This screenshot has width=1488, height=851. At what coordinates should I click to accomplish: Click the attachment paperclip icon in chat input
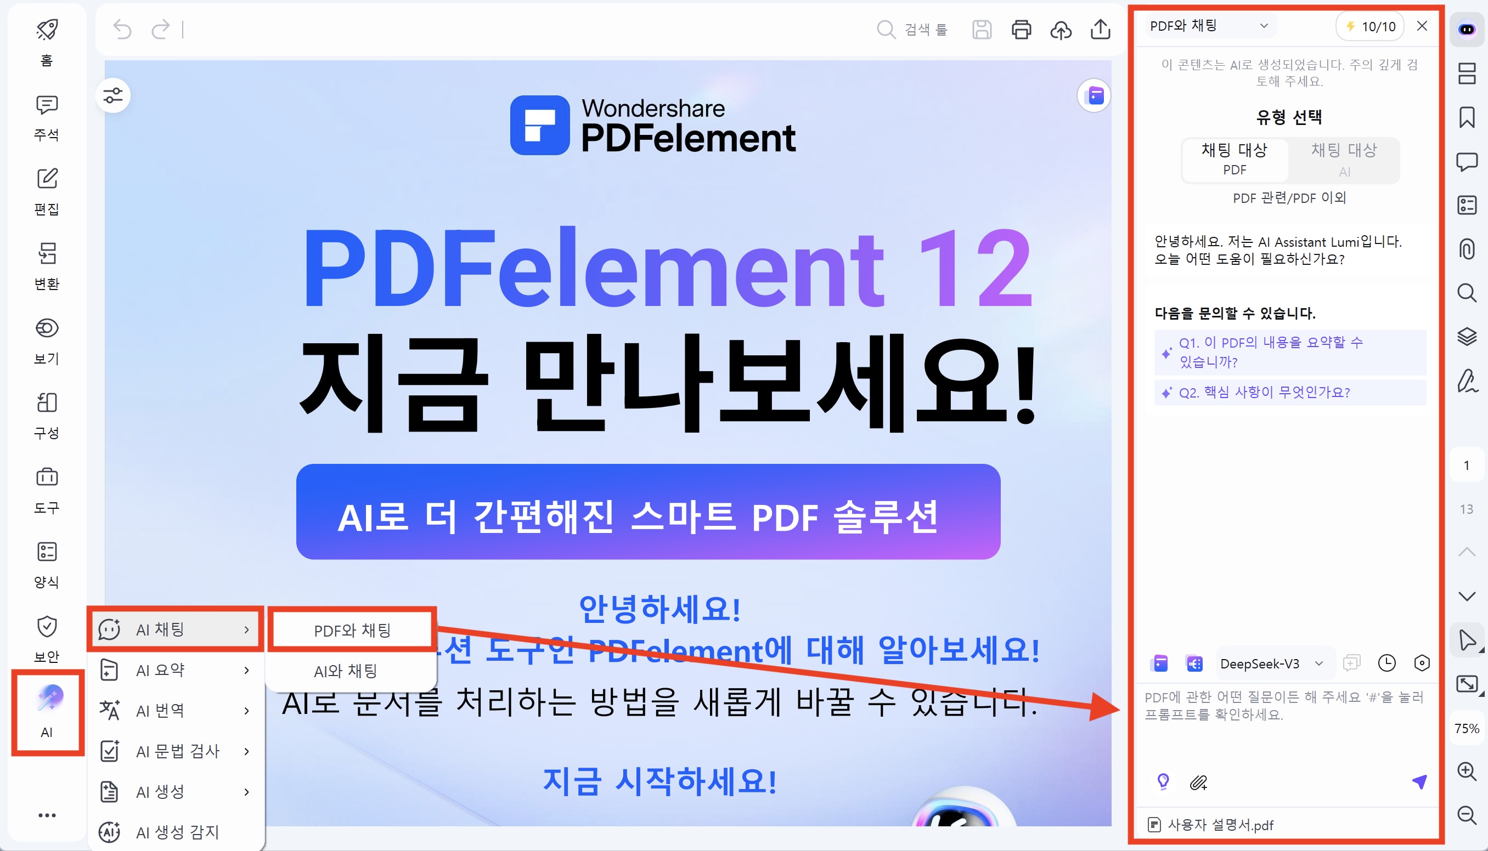(1199, 783)
